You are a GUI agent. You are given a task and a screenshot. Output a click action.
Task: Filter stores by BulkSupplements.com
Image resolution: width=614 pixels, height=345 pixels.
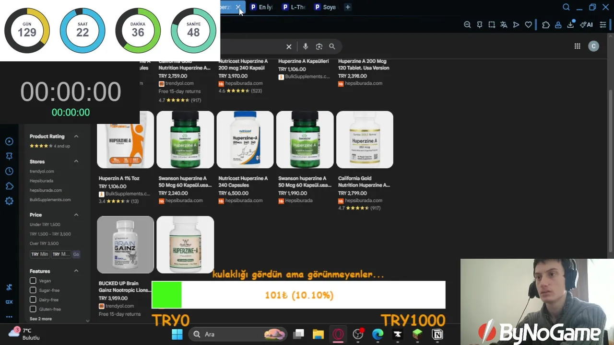[x=50, y=200]
